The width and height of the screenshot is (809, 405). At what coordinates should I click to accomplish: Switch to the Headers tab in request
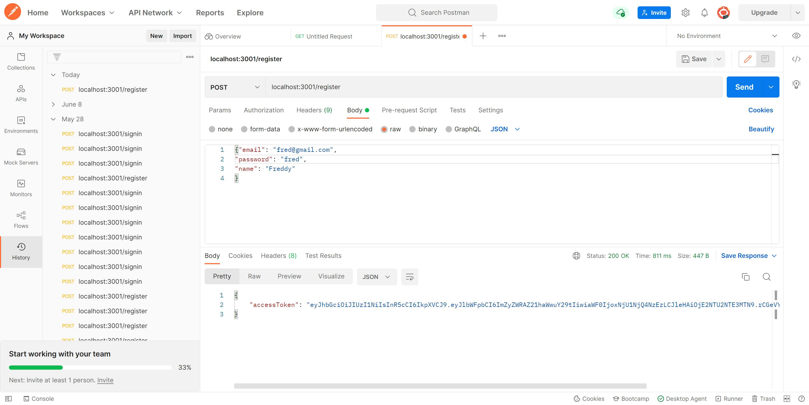tap(314, 110)
